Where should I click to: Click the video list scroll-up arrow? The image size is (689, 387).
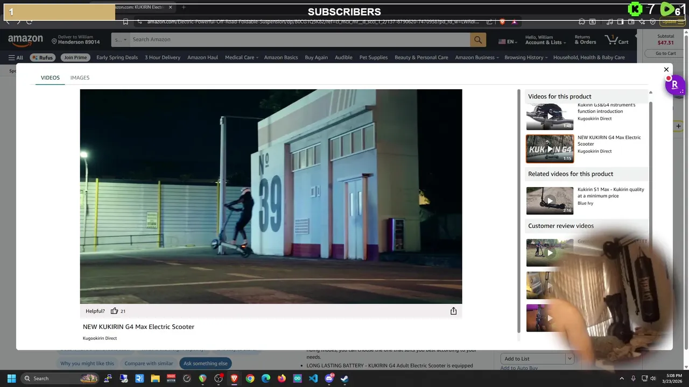(650, 93)
